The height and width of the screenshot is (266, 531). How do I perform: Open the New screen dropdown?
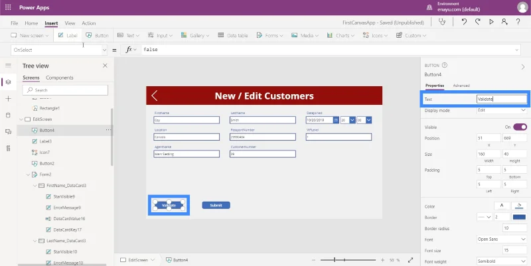30,35
